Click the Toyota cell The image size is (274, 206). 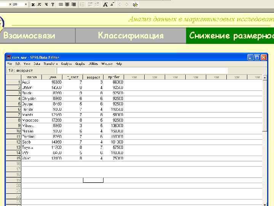pos(32,148)
